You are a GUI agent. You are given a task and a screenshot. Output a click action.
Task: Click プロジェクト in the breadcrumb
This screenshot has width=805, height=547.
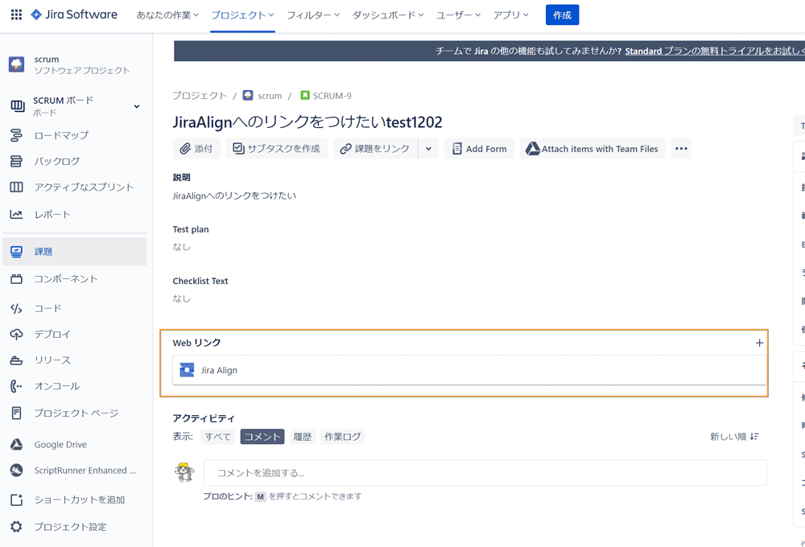(199, 96)
